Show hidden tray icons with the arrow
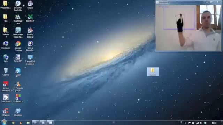This screenshot has height=125, width=223. [185, 123]
